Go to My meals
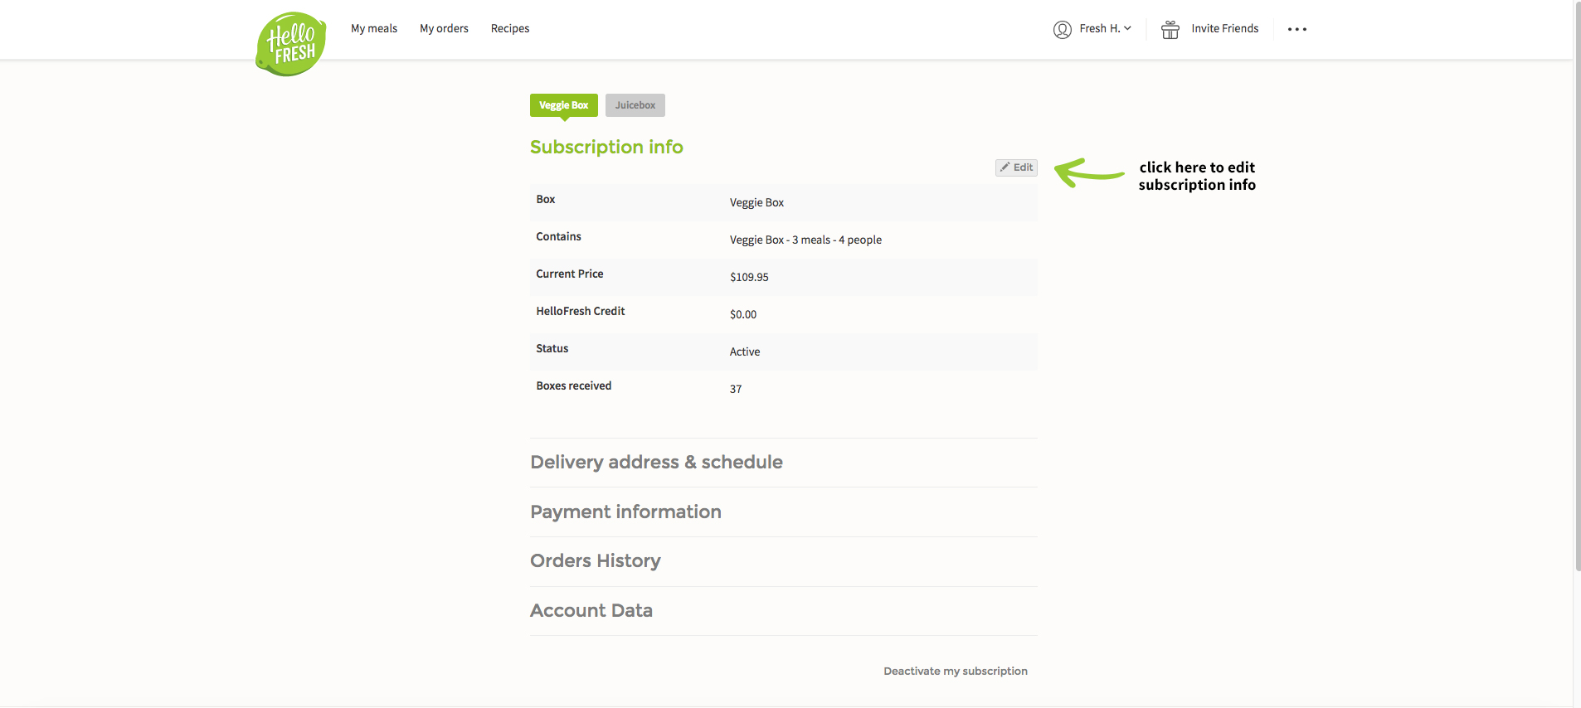Screen dimensions: 1581x708 point(374,28)
